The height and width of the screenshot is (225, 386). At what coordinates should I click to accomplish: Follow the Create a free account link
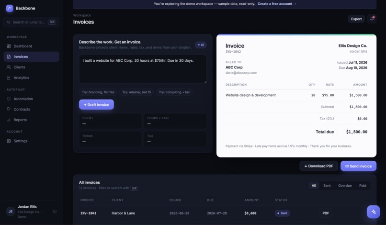pos(277,4)
